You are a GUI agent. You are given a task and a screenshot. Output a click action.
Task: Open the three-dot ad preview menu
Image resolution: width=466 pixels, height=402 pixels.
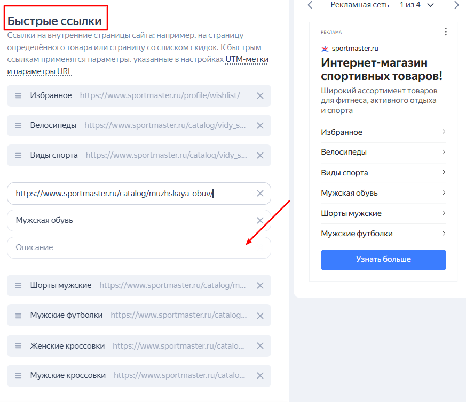point(446,32)
